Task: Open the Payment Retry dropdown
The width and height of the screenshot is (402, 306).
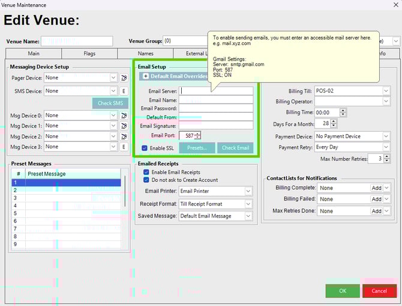Action: pos(386,147)
